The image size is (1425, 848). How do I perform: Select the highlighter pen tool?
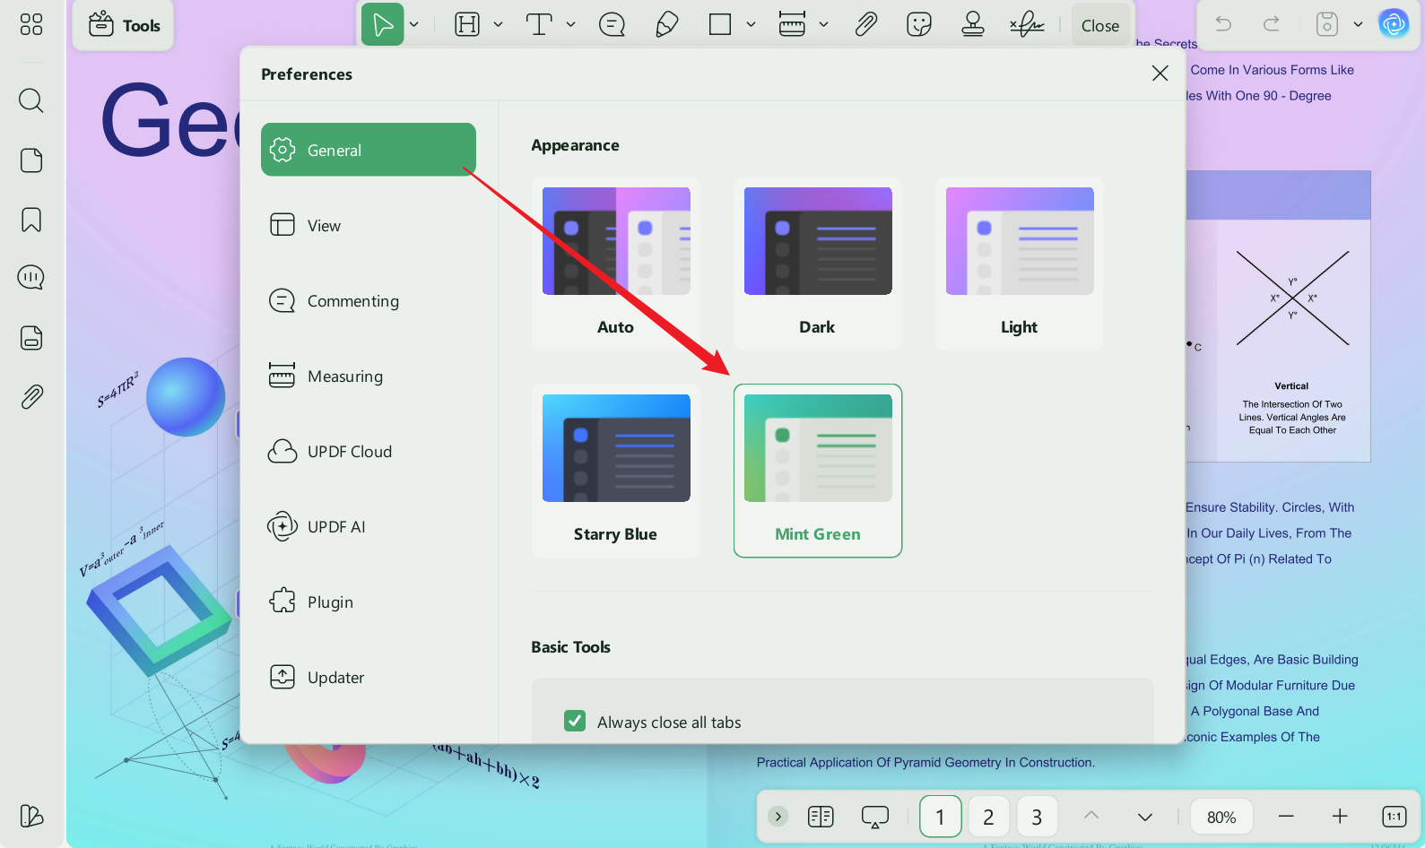coord(666,24)
